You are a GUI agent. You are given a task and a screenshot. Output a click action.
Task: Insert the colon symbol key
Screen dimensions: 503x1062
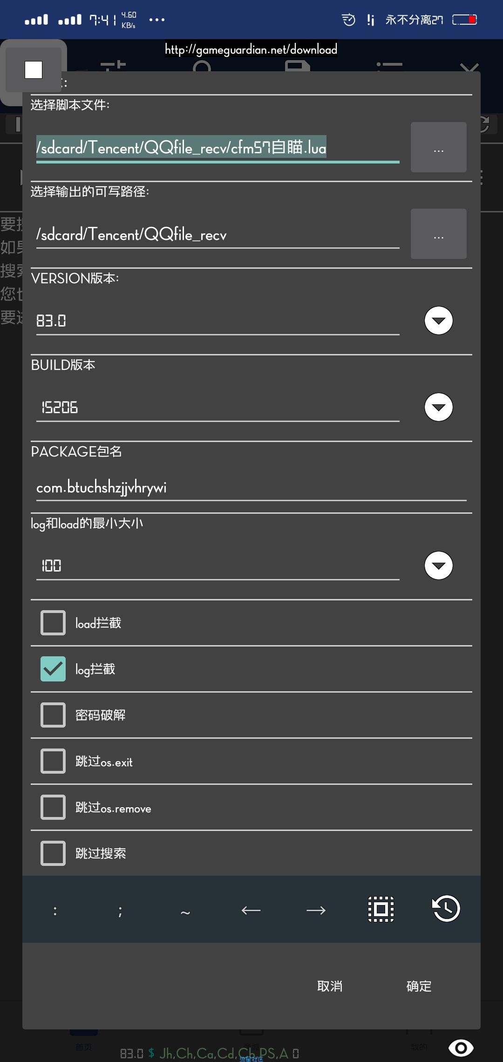click(x=55, y=911)
